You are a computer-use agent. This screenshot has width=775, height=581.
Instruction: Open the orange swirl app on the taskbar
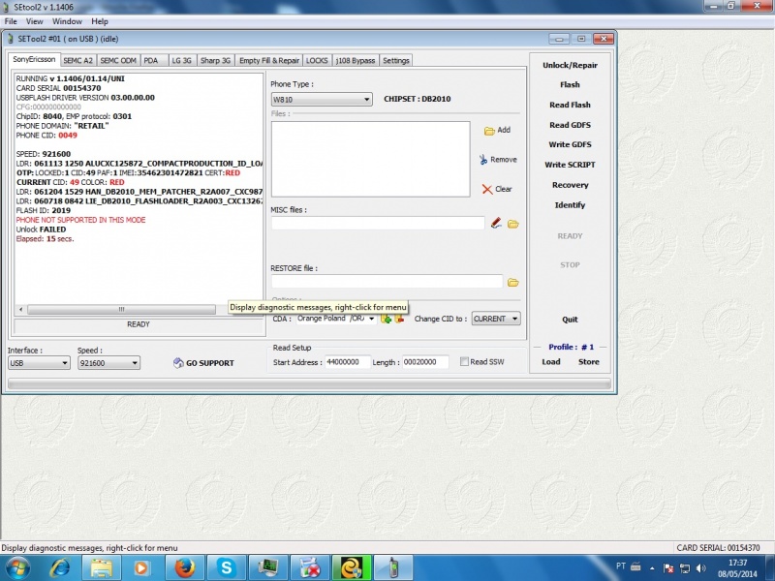pos(351,567)
